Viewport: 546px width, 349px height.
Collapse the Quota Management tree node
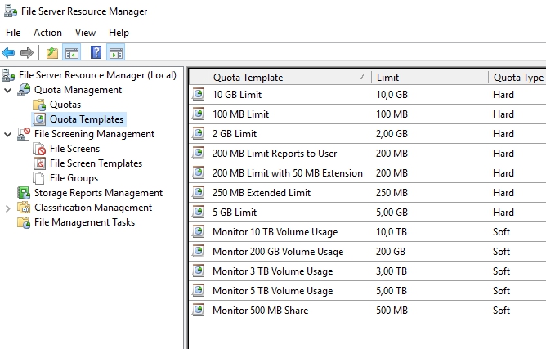tap(7, 91)
